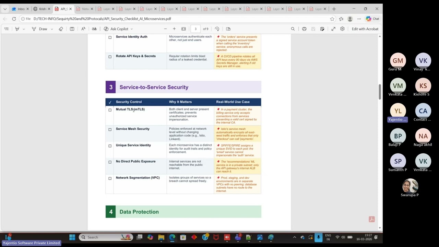Activate the Draw pen tool
This screenshot has height=247, width=439.
34,29
